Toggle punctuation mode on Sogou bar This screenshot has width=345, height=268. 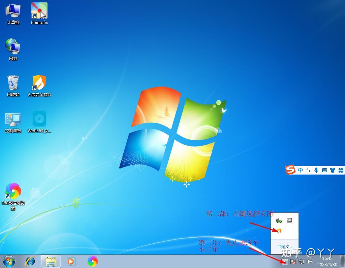[x=309, y=170]
